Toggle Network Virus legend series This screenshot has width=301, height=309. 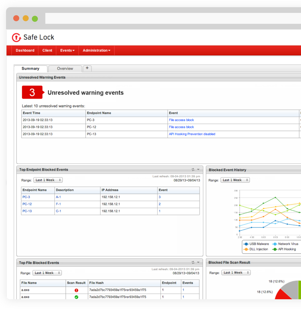click(285, 244)
